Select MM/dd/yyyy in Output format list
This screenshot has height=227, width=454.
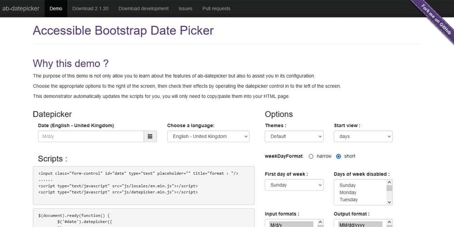tap(360, 225)
